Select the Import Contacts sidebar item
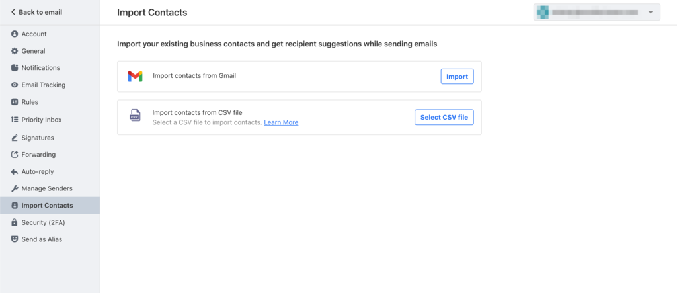Image resolution: width=677 pixels, height=293 pixels. (47, 206)
